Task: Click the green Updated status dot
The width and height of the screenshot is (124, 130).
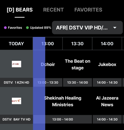Action: tap(27, 28)
